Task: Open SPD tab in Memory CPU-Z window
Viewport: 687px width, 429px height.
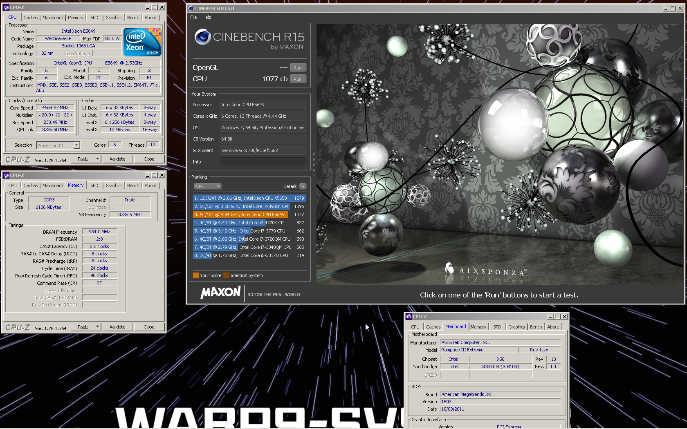Action: (x=94, y=185)
